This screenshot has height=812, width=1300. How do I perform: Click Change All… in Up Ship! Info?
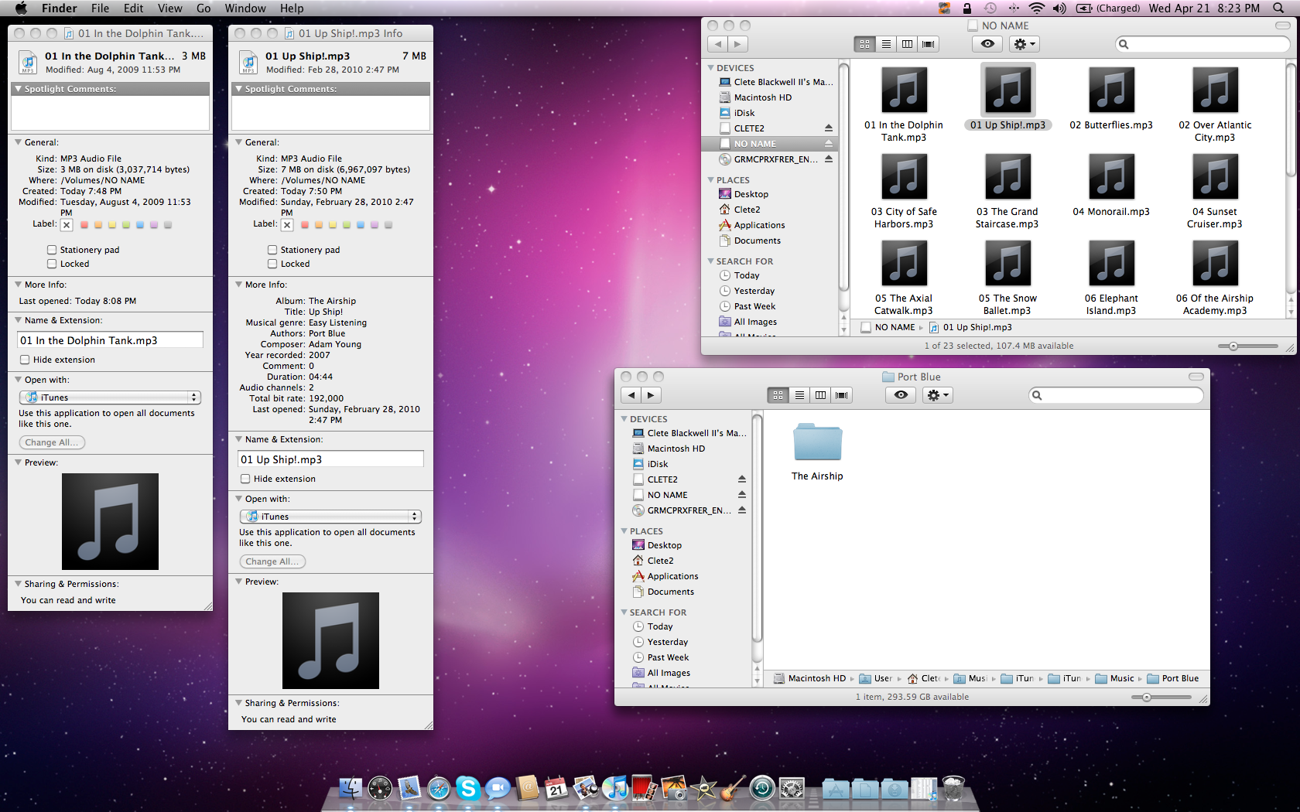coord(272,561)
